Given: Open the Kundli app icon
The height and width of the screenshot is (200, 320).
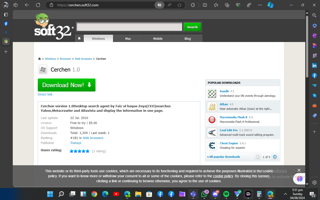Looking at the screenshot, I should point(212,94).
